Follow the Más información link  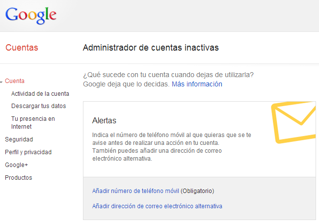pos(197,84)
